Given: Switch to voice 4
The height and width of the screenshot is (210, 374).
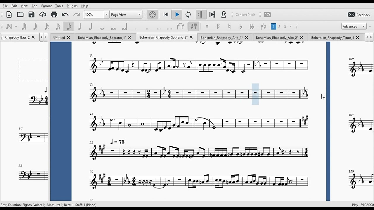Looking at the screenshot, I should (x=291, y=27).
